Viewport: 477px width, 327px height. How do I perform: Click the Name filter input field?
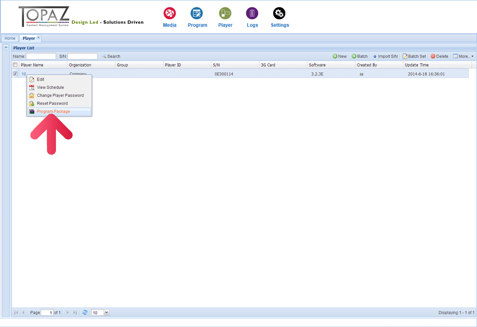41,56
